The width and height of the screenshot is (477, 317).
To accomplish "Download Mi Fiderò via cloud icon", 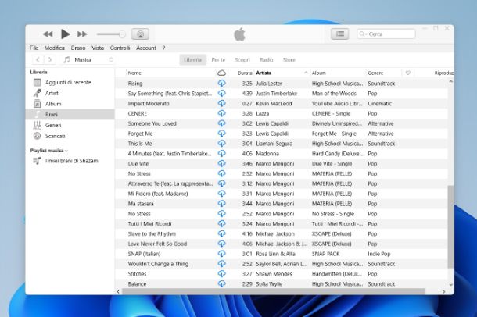I will (x=222, y=194).
